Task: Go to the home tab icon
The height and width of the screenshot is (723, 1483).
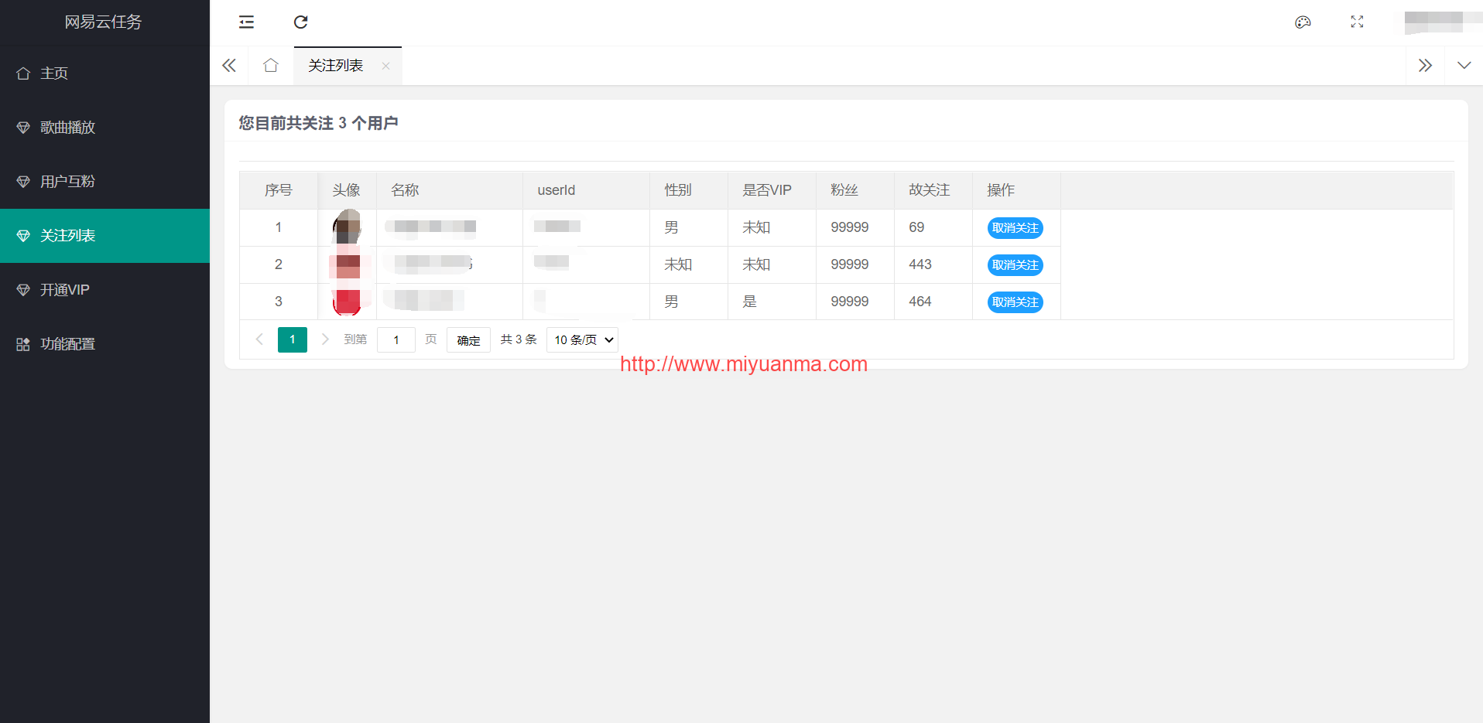Action: [x=271, y=66]
